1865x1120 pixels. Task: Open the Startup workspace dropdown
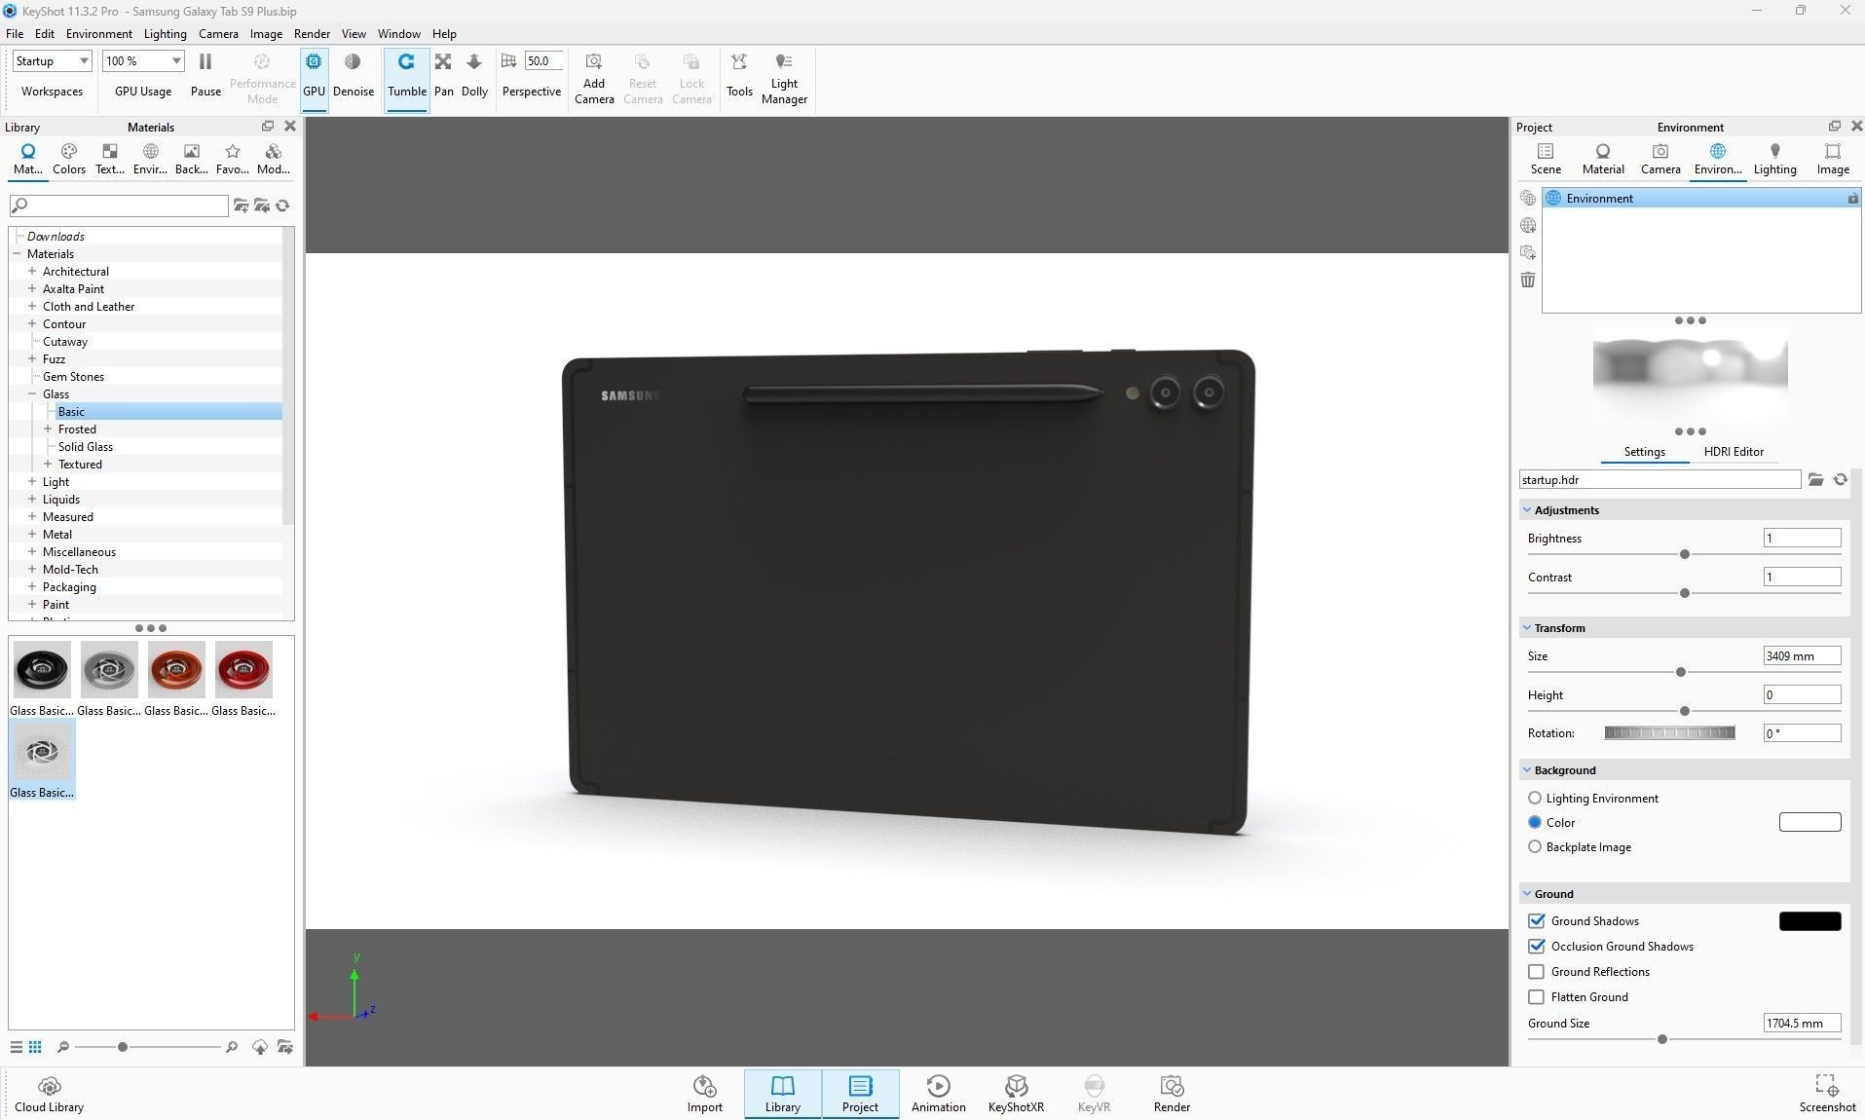tap(52, 60)
